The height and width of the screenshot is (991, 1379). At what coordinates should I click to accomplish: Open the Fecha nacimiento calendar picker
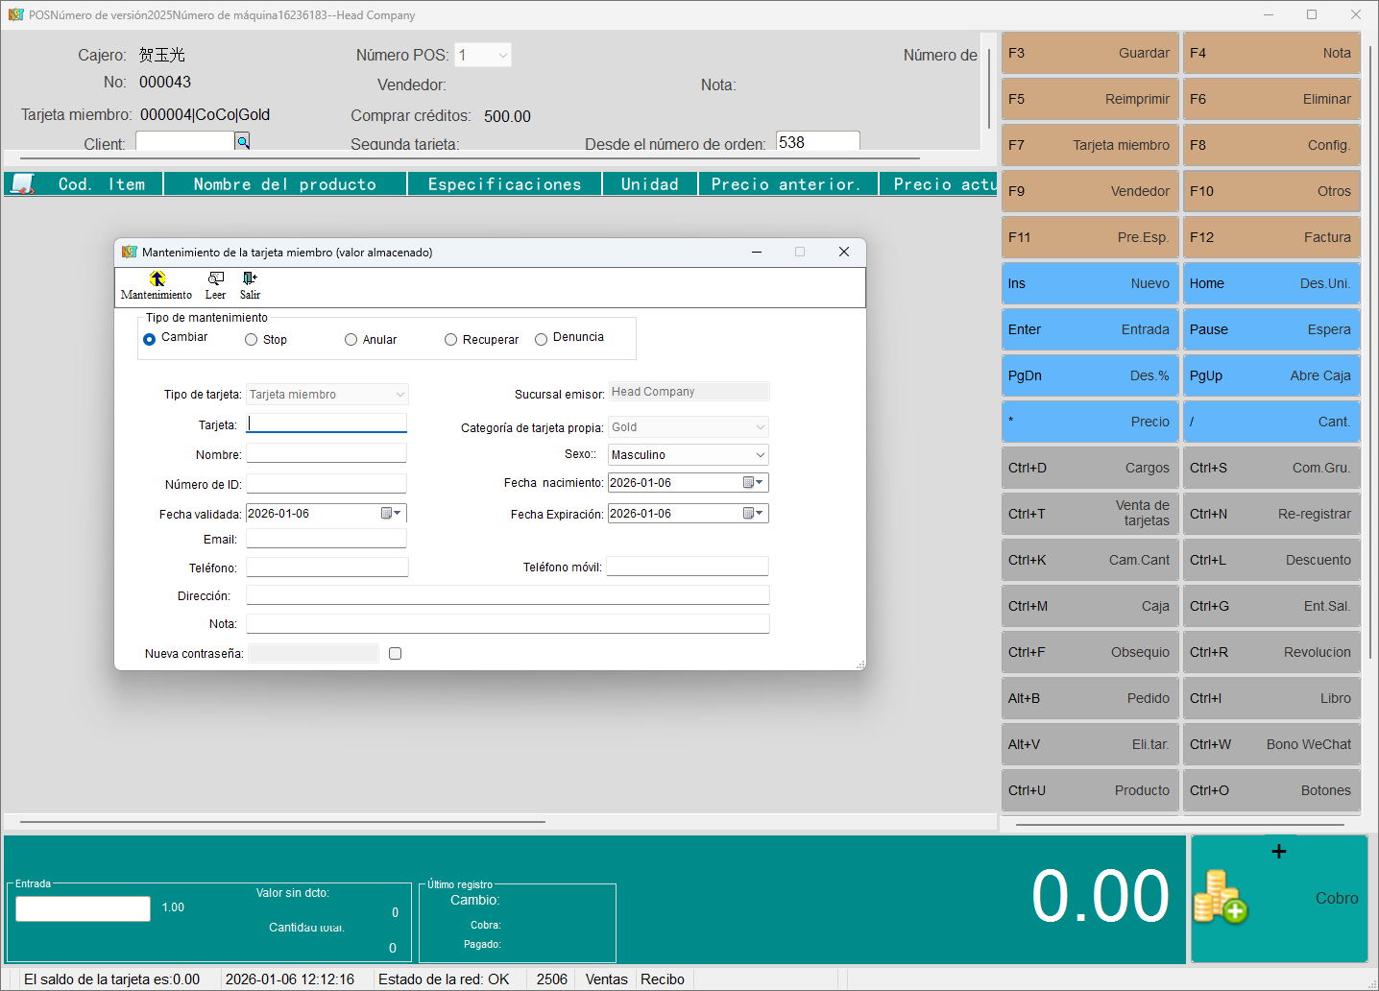753,483
